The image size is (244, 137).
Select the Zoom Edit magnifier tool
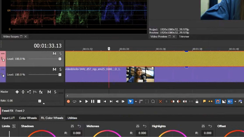pyautogui.click(x=153, y=101)
